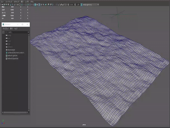
Task: Toggle the X-Ray Joints icon
Action: (65, 5)
